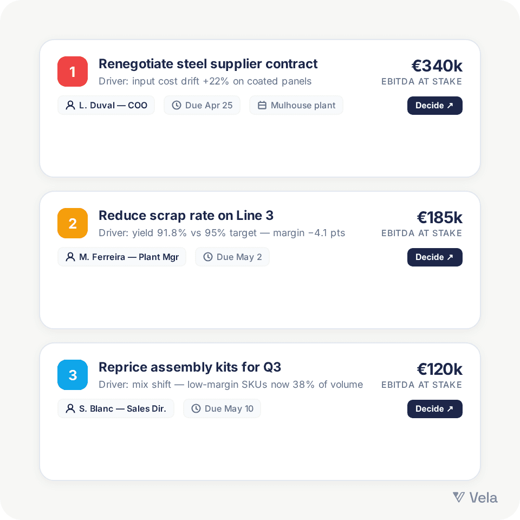Click the €185k EBITDA at stake figure
Image resolution: width=520 pixels, height=520 pixels.
439,218
